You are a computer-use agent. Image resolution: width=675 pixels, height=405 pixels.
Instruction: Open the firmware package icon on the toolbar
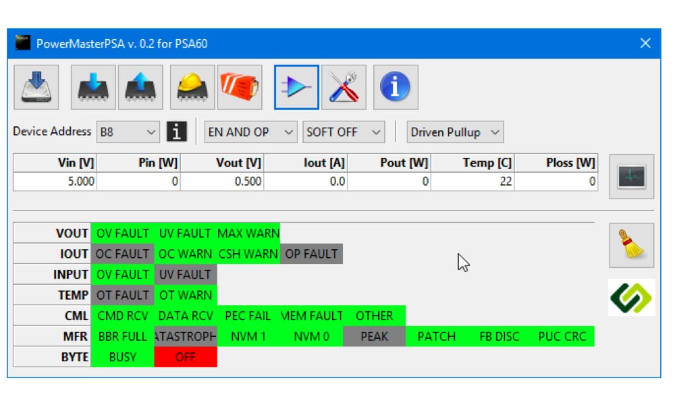click(239, 86)
